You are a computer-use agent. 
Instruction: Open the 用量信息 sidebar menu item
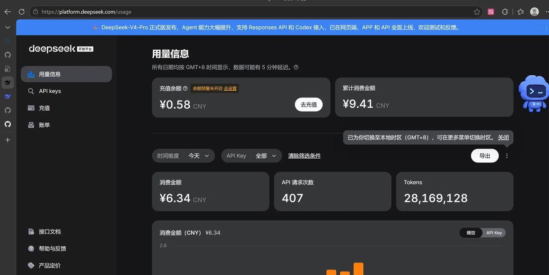tap(66, 74)
